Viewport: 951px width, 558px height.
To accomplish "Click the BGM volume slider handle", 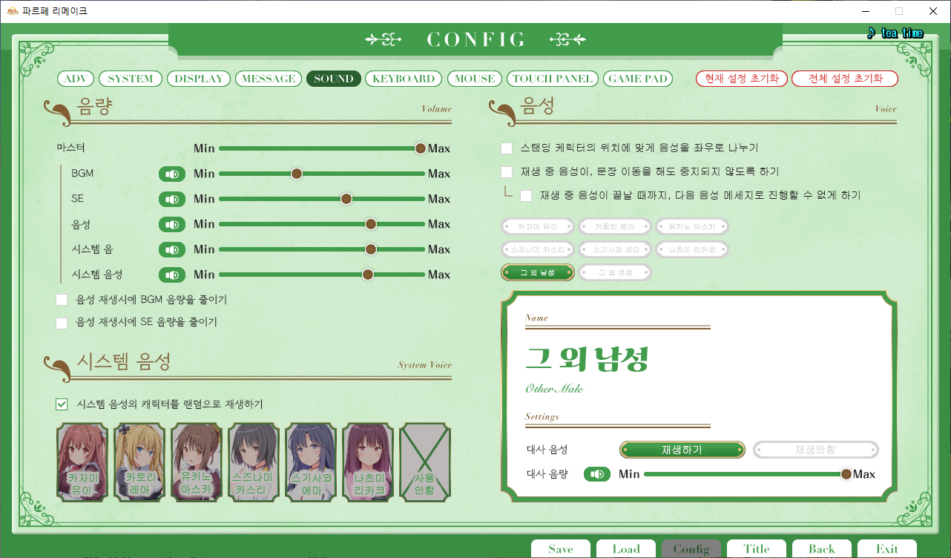I will click(x=297, y=174).
